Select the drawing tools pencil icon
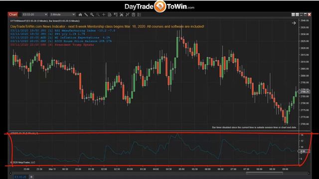The height and width of the screenshot is (179, 319). pyautogui.click(x=86, y=14)
